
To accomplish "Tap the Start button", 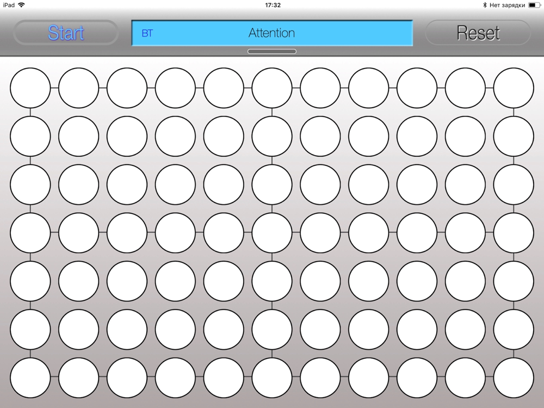I will tap(66, 33).
